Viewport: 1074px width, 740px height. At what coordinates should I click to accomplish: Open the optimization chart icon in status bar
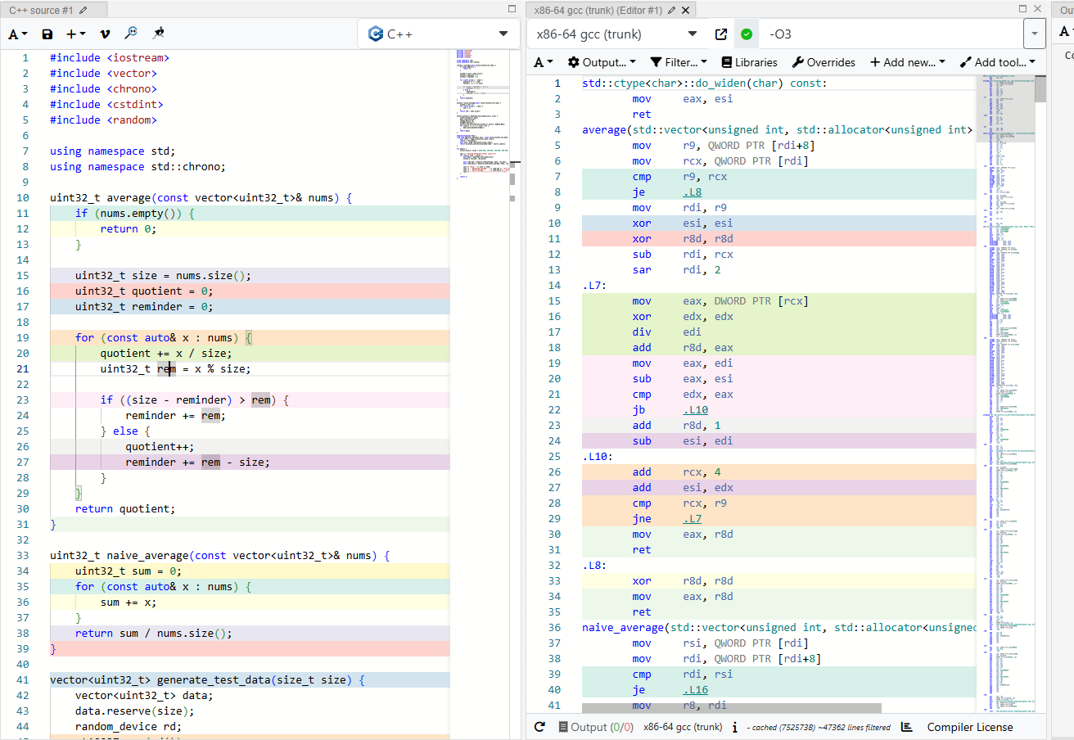tap(907, 727)
